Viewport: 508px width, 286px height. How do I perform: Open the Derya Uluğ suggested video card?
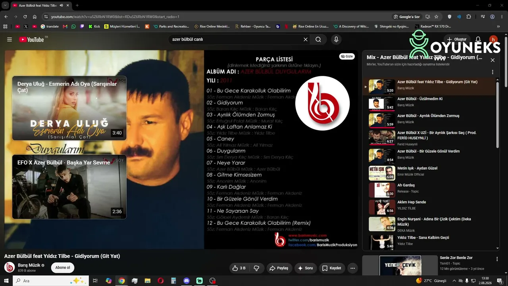pyautogui.click(x=69, y=108)
